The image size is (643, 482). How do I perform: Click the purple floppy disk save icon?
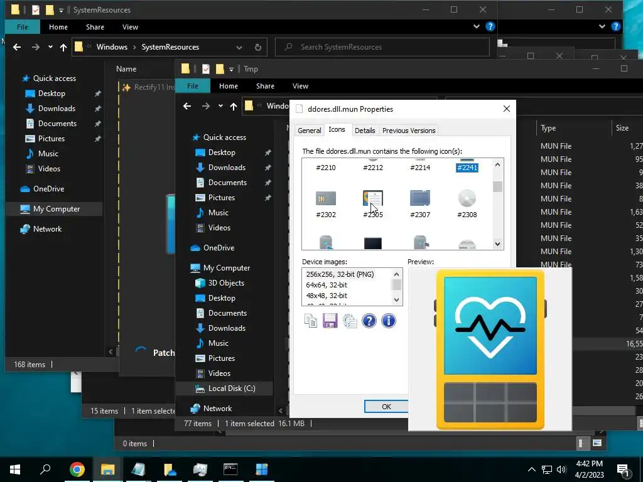pos(330,321)
